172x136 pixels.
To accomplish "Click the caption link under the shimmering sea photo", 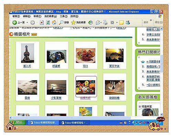I will (x=56, y=98).
